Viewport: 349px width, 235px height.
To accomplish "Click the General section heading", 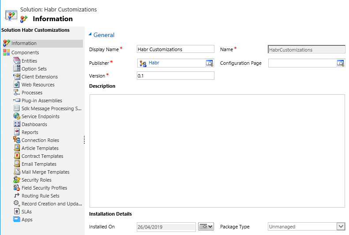I will [104, 35].
